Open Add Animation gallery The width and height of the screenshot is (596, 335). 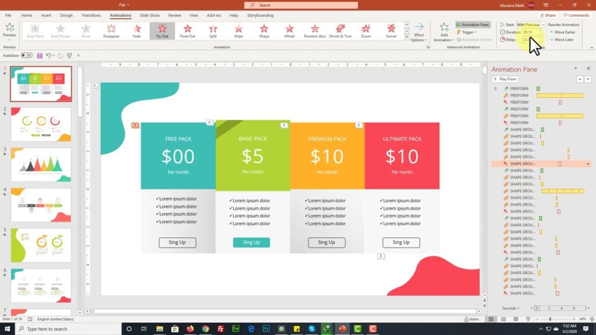(x=444, y=32)
